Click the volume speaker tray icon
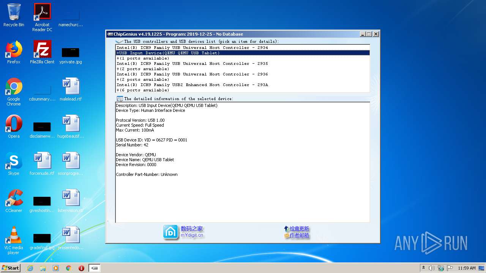Image resolution: width=486 pixels, height=273 pixels. (432, 268)
